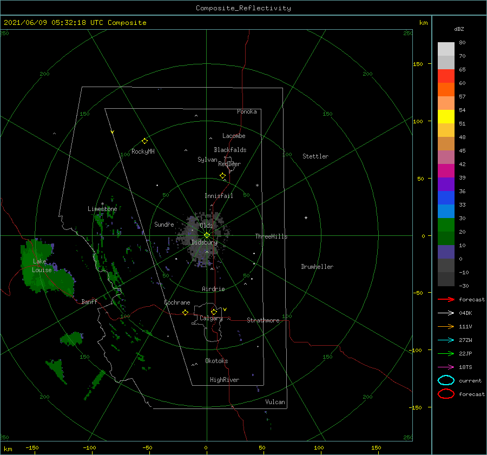This screenshot has width=487, height=455.
Task: Click the Sylvan label
Action: [x=207, y=160]
